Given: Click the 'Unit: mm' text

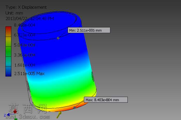Looking at the screenshot, I should point(14,13).
